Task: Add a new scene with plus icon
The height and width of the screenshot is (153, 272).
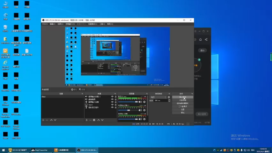Action: [x=43, y=120]
